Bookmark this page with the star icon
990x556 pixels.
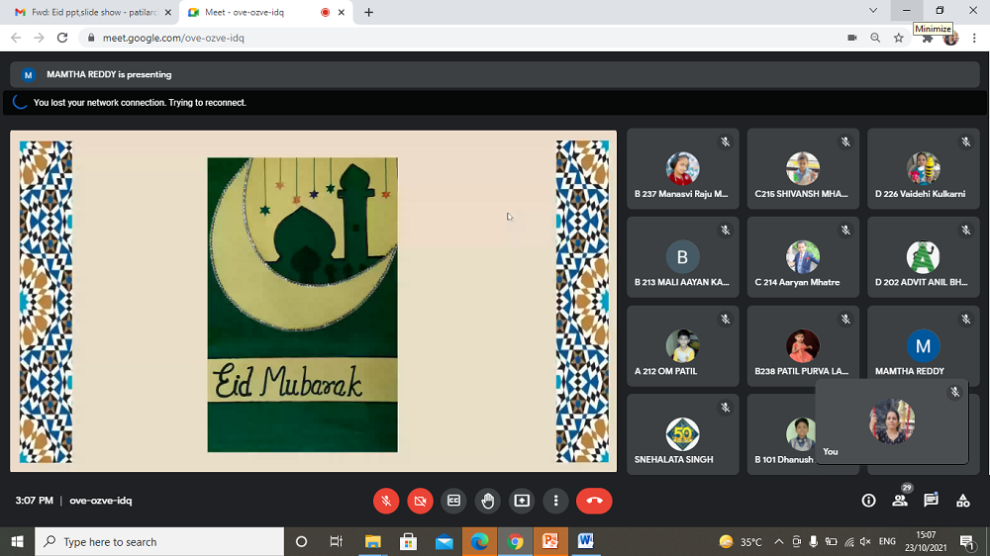tap(899, 38)
